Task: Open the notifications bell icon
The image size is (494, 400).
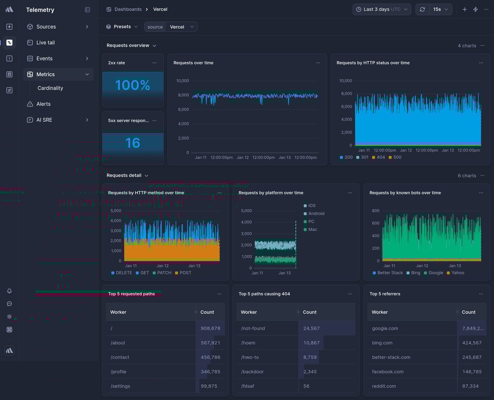Action: click(9, 291)
